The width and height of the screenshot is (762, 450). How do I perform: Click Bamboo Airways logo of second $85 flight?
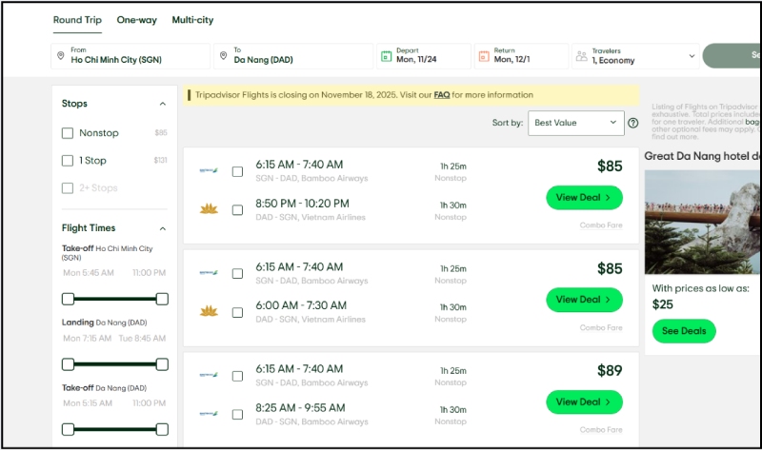tap(209, 273)
